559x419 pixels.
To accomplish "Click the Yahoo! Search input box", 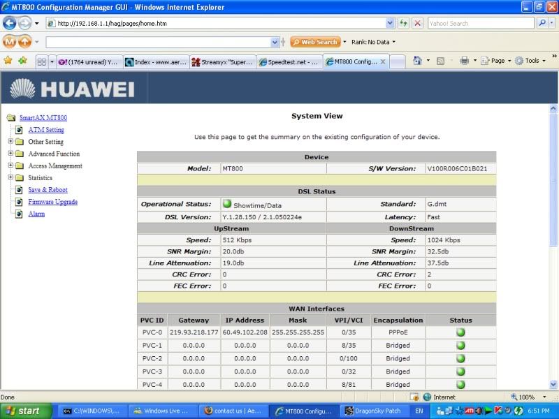I will point(480,23).
